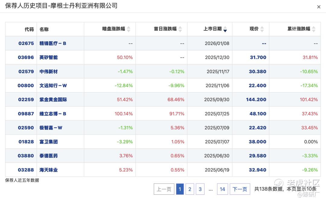Screen dimensions: 326x202
Task: Open stock code 03696
Action: click(26, 57)
